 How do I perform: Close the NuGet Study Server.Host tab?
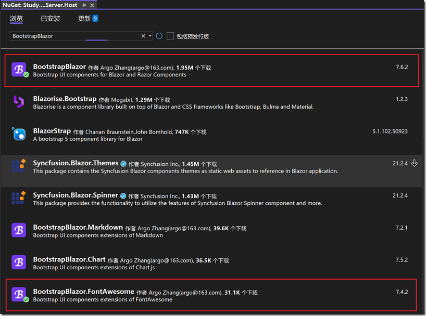pos(92,5)
